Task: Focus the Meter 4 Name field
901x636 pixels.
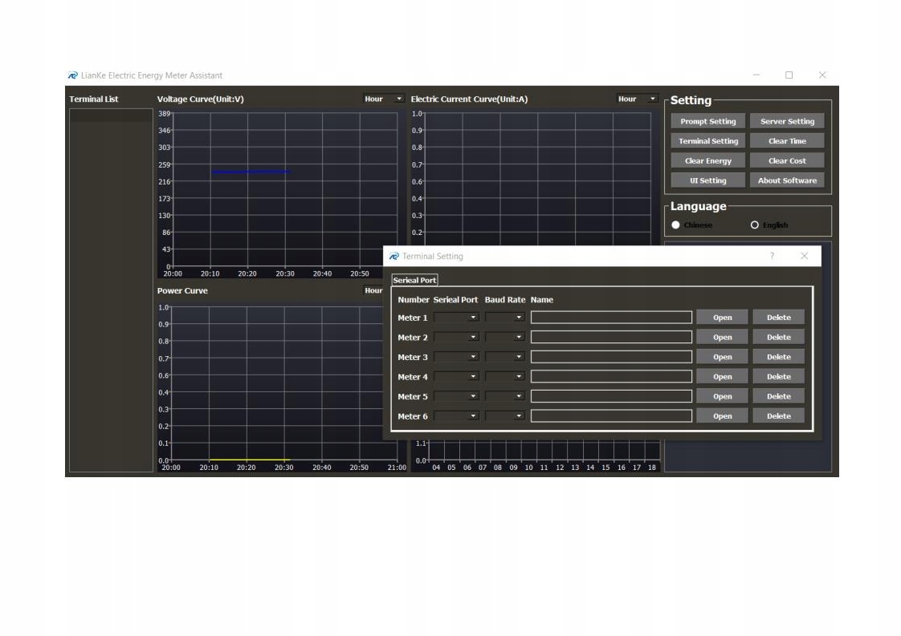Action: click(611, 377)
